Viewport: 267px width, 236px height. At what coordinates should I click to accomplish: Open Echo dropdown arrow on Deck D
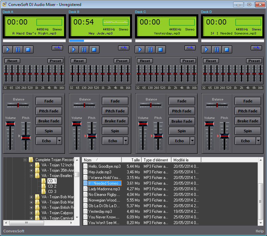[x=258, y=141]
